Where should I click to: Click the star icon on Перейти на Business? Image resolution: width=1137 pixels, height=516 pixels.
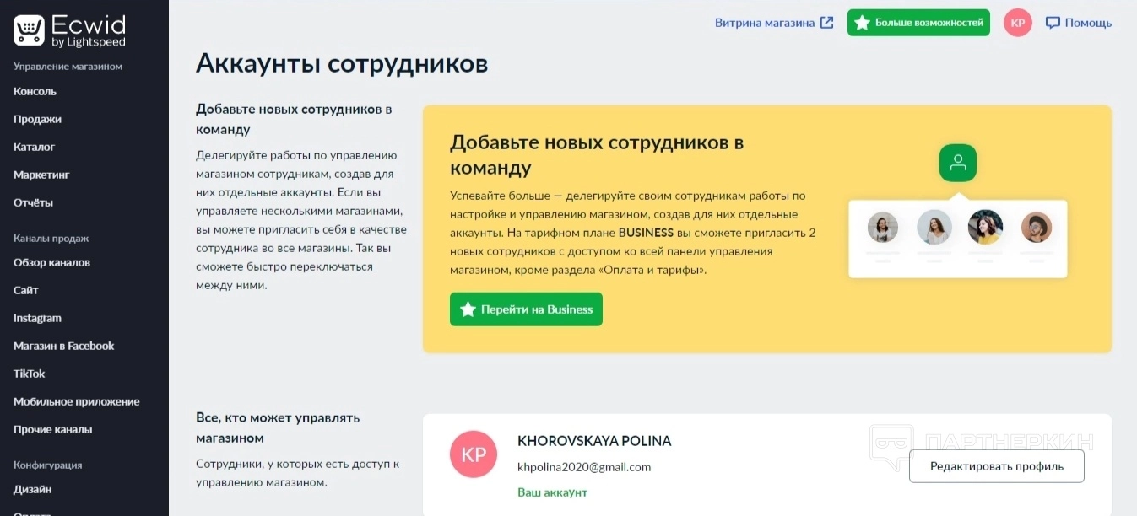[468, 309]
